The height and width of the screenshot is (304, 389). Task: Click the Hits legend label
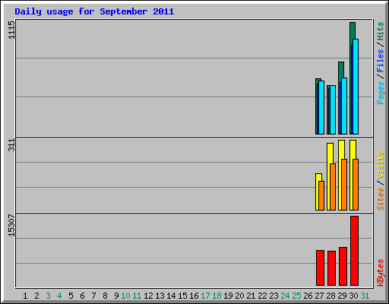(x=381, y=31)
